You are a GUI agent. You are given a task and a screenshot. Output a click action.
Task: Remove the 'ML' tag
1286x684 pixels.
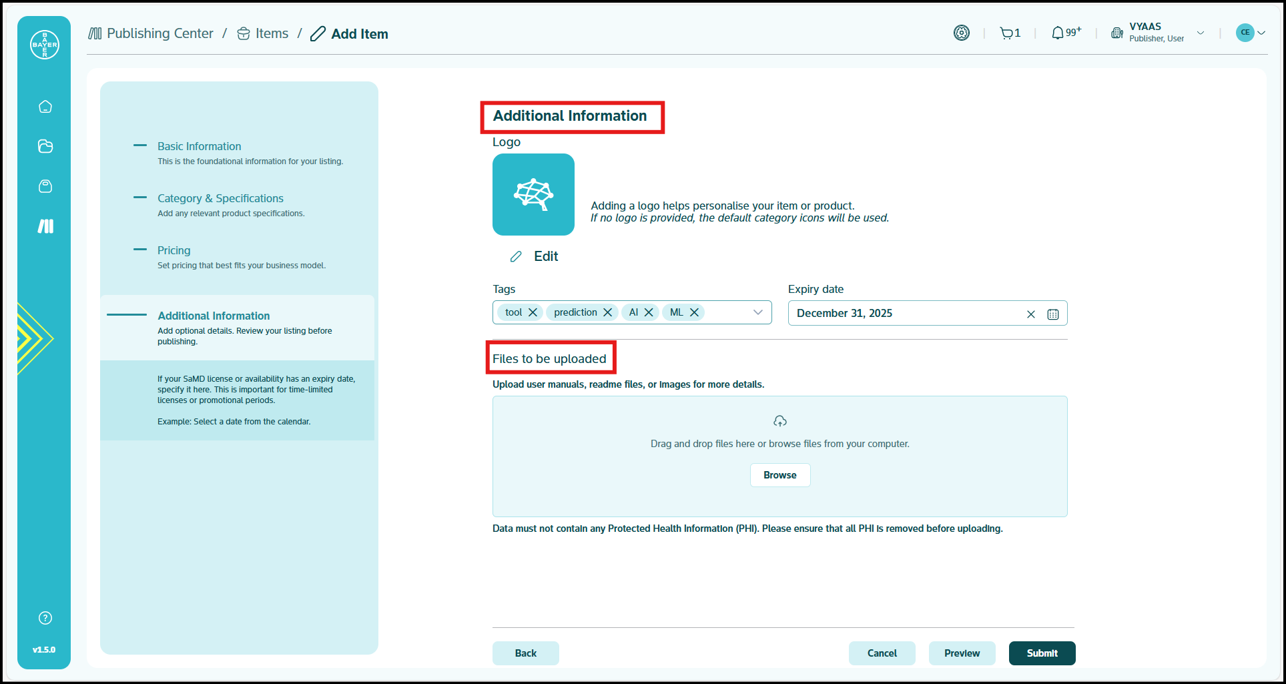click(694, 312)
